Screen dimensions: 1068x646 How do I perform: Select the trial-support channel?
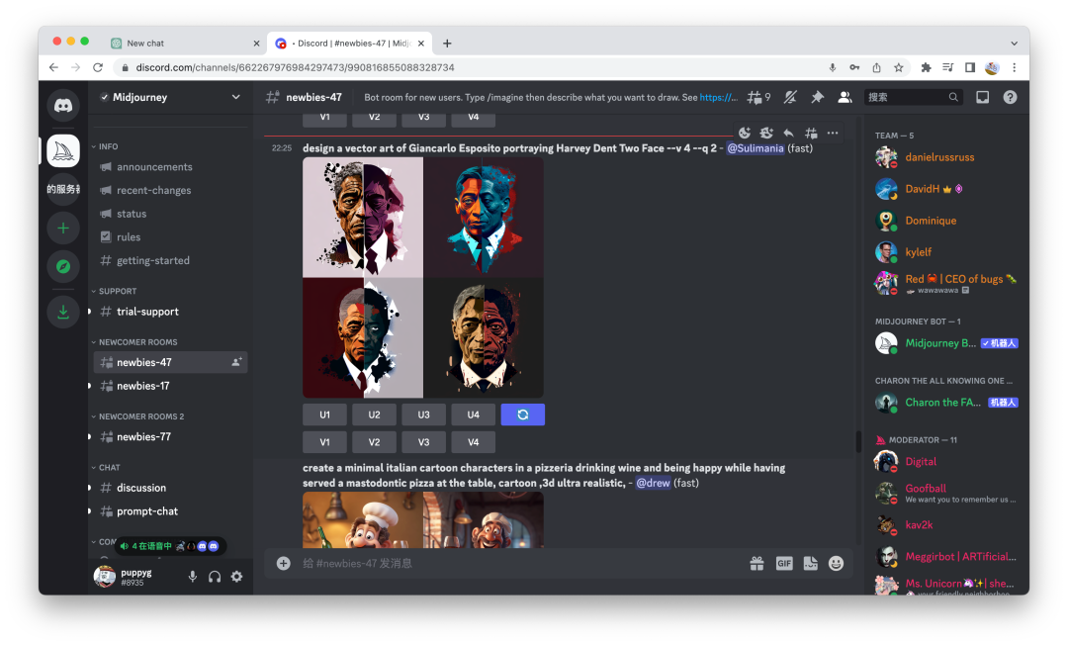pos(147,312)
